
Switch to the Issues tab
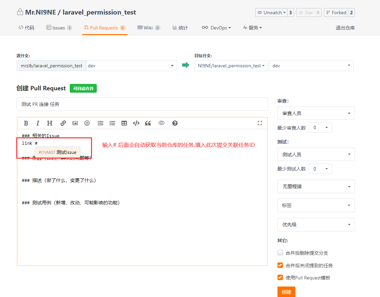tap(59, 28)
